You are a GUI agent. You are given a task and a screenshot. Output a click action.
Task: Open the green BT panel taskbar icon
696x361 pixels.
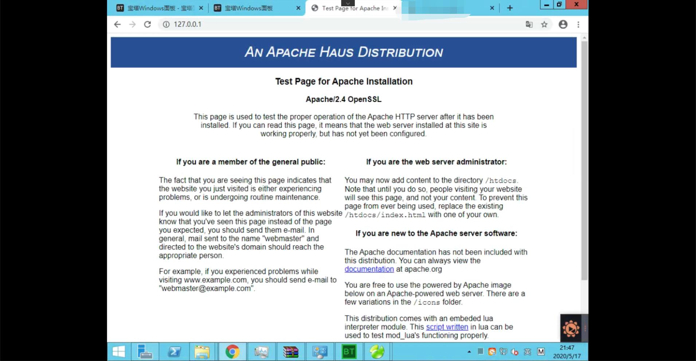click(349, 352)
